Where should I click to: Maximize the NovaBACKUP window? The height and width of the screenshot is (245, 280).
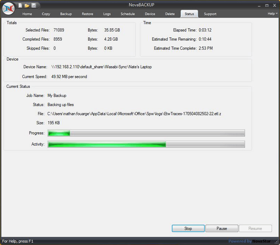(x=267, y=6)
